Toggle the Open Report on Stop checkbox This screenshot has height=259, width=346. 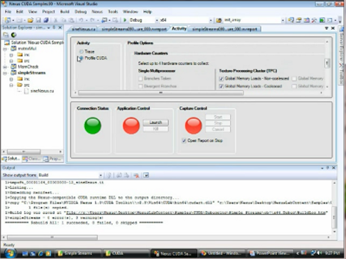click(184, 140)
